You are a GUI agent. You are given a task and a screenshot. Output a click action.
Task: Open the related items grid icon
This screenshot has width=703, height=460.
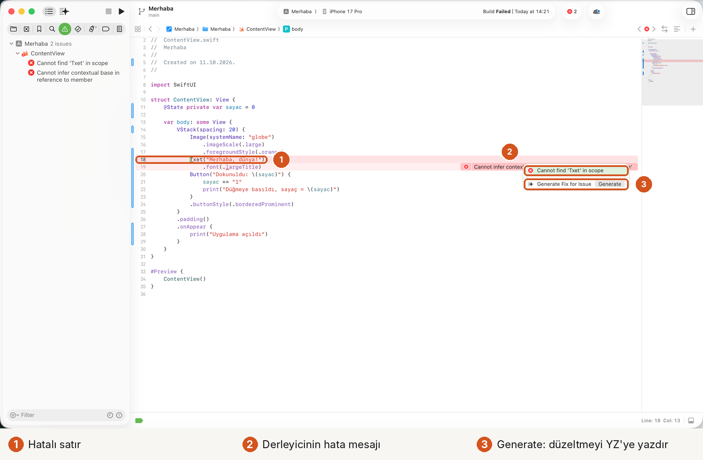(138, 29)
